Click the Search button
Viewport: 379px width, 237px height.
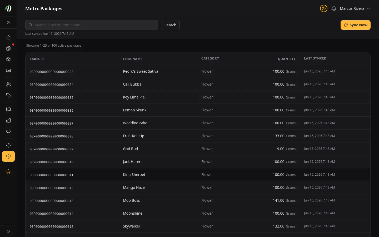(170, 25)
